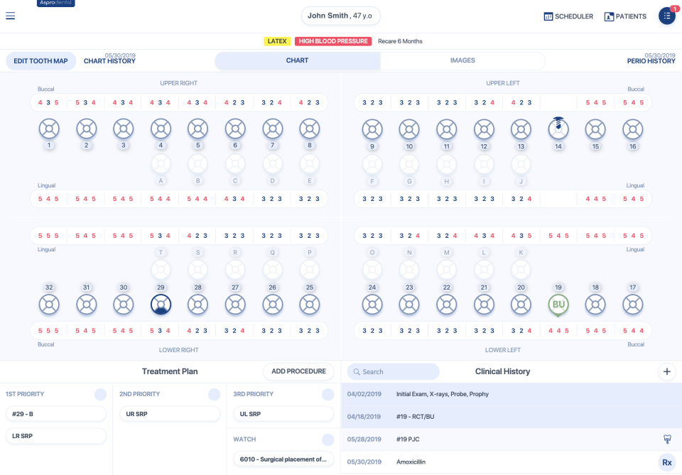This screenshot has height=475, width=682.
Task: Toggle the WATCH circle selector
Action: [x=328, y=439]
